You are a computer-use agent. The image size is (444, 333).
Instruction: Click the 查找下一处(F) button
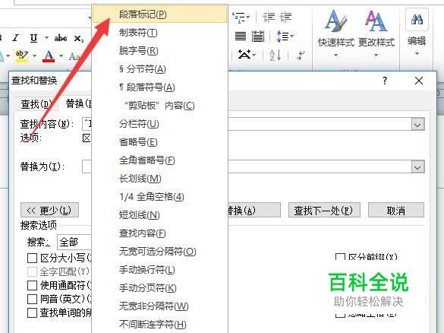324,210
